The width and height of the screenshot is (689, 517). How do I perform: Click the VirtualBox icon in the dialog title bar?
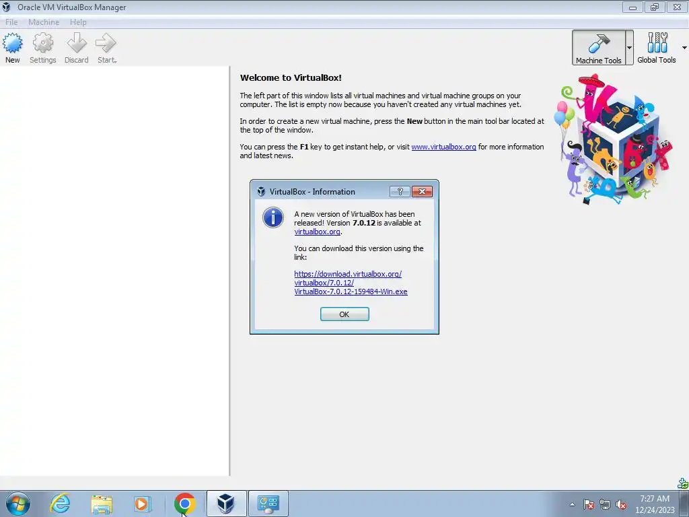click(261, 192)
